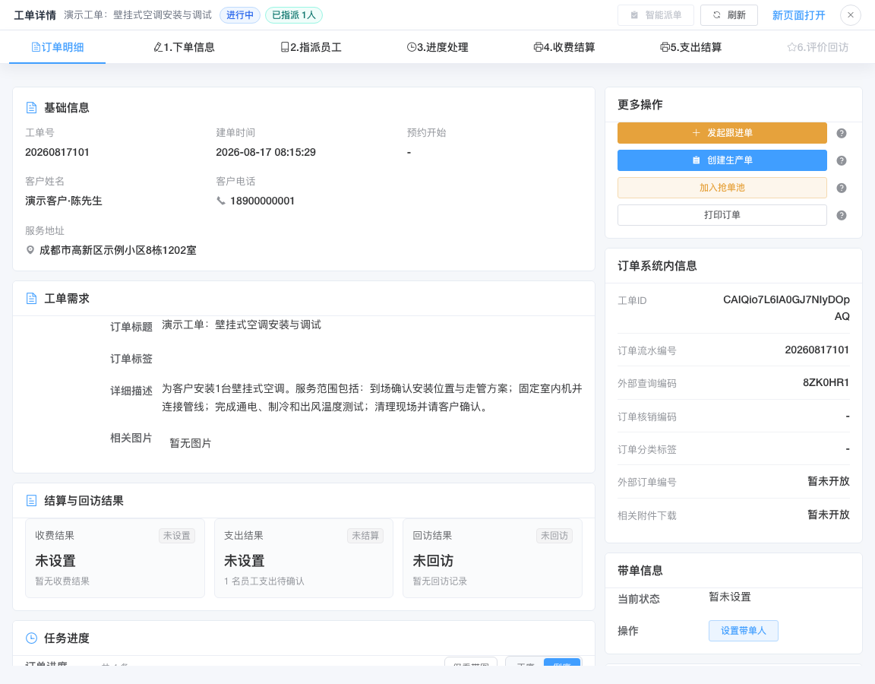Click the document icon of 基础信息 header

click(x=32, y=108)
